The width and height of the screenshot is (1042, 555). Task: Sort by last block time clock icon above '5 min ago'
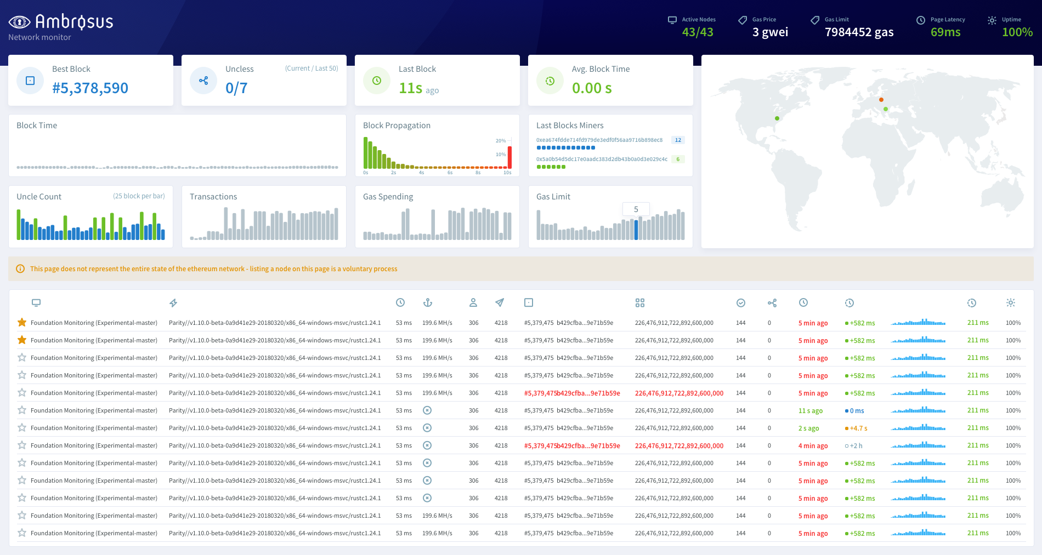tap(803, 302)
